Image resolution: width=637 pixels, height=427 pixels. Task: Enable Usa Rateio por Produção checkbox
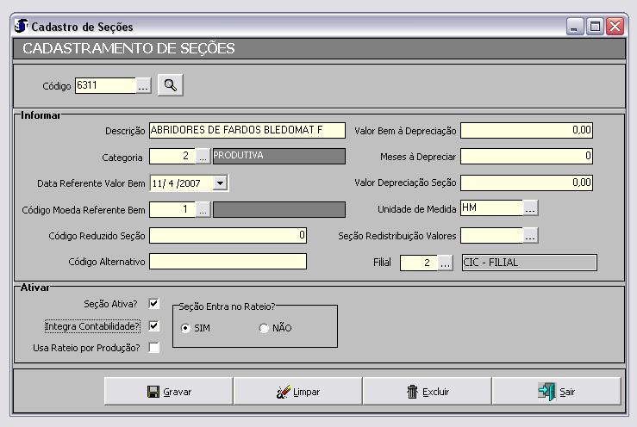coord(154,348)
